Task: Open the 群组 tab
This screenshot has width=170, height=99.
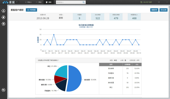Action: (38, 2)
